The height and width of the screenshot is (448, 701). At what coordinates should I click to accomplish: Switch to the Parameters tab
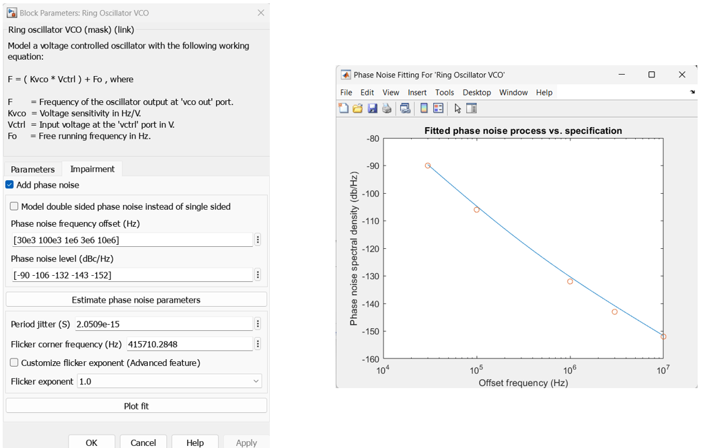(x=32, y=170)
